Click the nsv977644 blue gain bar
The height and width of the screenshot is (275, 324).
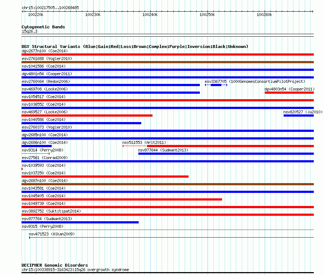tap(226, 154)
